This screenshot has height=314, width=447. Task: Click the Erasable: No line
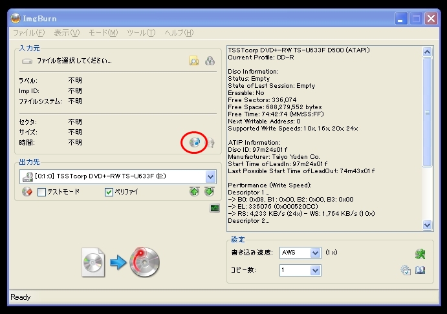246,93
